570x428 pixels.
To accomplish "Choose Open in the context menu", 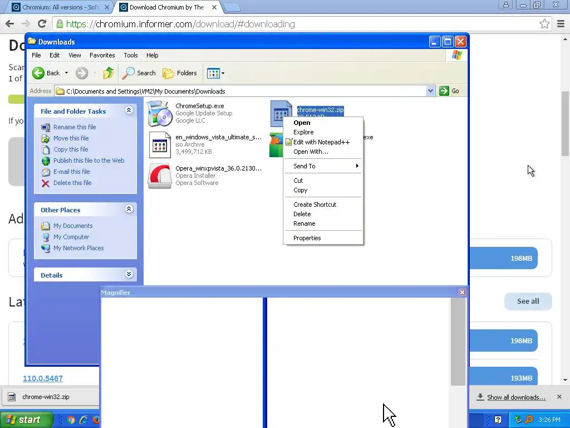I will [323, 123].
